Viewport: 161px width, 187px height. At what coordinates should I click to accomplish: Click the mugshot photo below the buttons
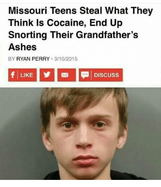[80, 133]
